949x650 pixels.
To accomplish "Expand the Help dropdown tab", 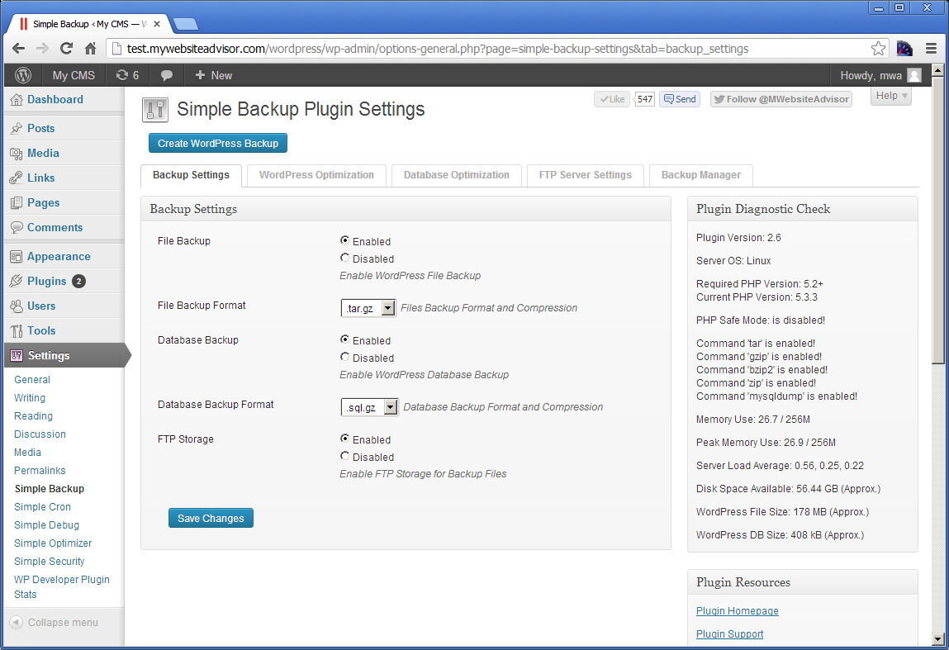I will tap(891, 97).
